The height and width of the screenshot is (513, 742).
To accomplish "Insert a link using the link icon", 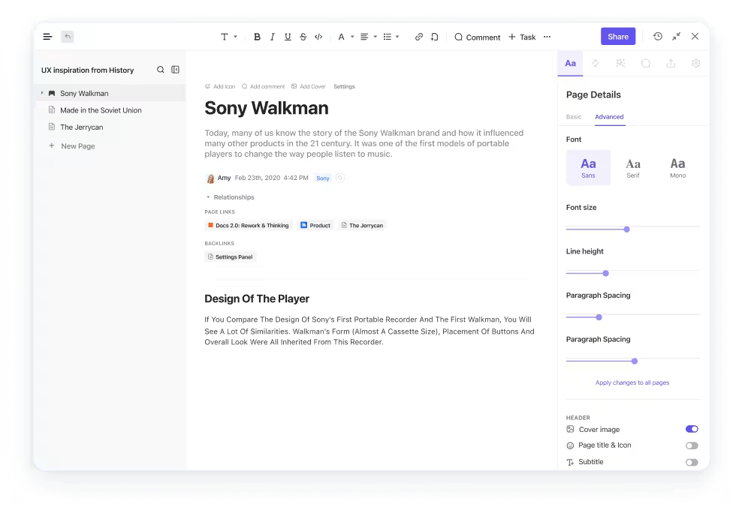I will (x=419, y=36).
